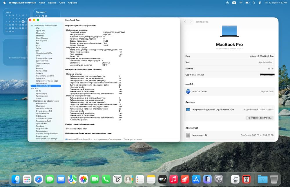Open Downloads folder in the Dock
This screenshot has width=290, height=187.
pos(262,179)
